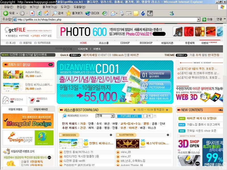The height and width of the screenshot is (170, 227).
Task: Click the horizontal scrollbar at the bottom
Action: [112, 168]
